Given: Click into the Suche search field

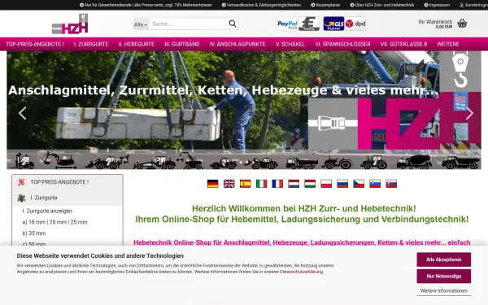Looking at the screenshot, I should (x=189, y=24).
